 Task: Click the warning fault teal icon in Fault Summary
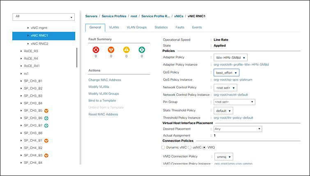pyautogui.click(x=142, y=50)
